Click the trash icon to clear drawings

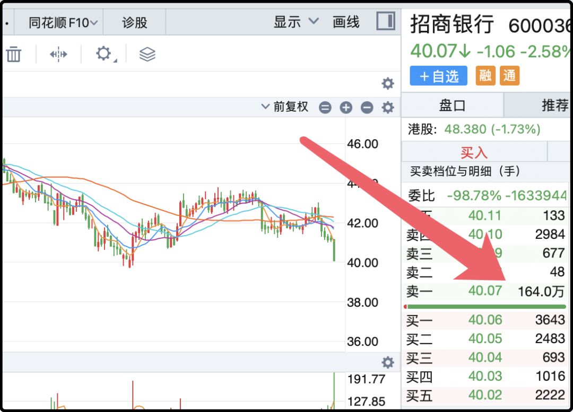[x=14, y=53]
